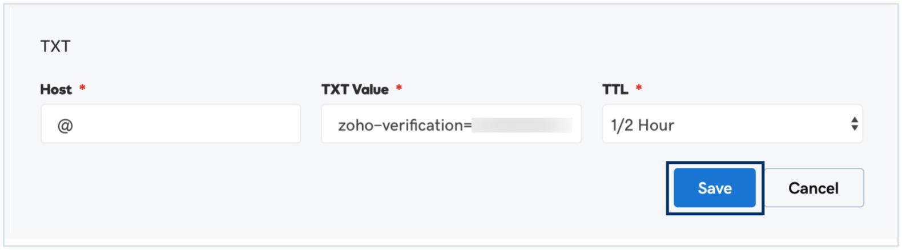Click the blurred part of the TXT value
This screenshot has width=902, height=250.
(x=522, y=125)
